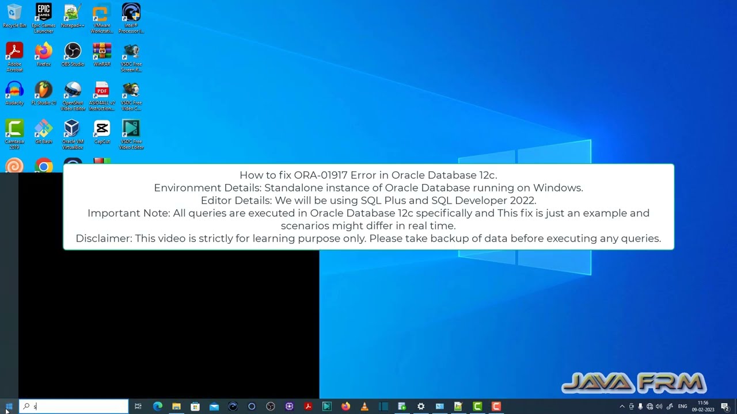Viewport: 737px width, 414px height.
Task: Select the VMware Workstation desktop icon
Action: point(102,18)
